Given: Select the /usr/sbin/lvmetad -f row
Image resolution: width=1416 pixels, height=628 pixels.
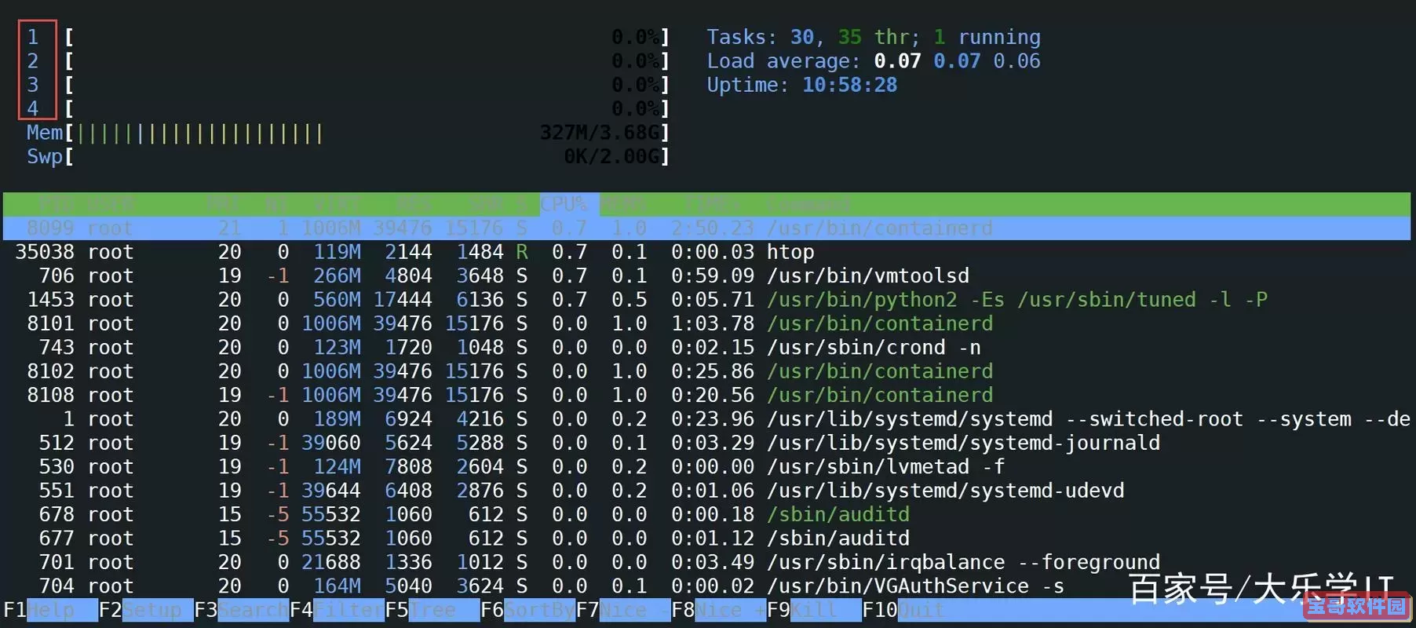Looking at the screenshot, I should pos(706,466).
